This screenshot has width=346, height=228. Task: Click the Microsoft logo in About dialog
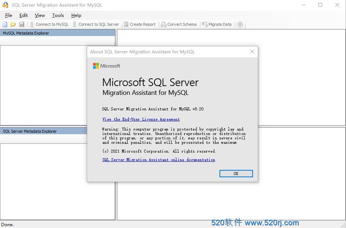(107, 66)
